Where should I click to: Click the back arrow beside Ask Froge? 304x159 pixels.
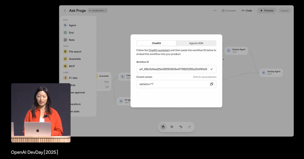coord(65,11)
